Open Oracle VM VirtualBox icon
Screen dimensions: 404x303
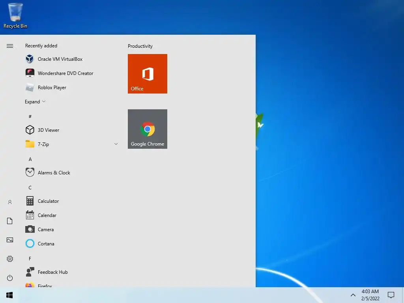coord(30,59)
